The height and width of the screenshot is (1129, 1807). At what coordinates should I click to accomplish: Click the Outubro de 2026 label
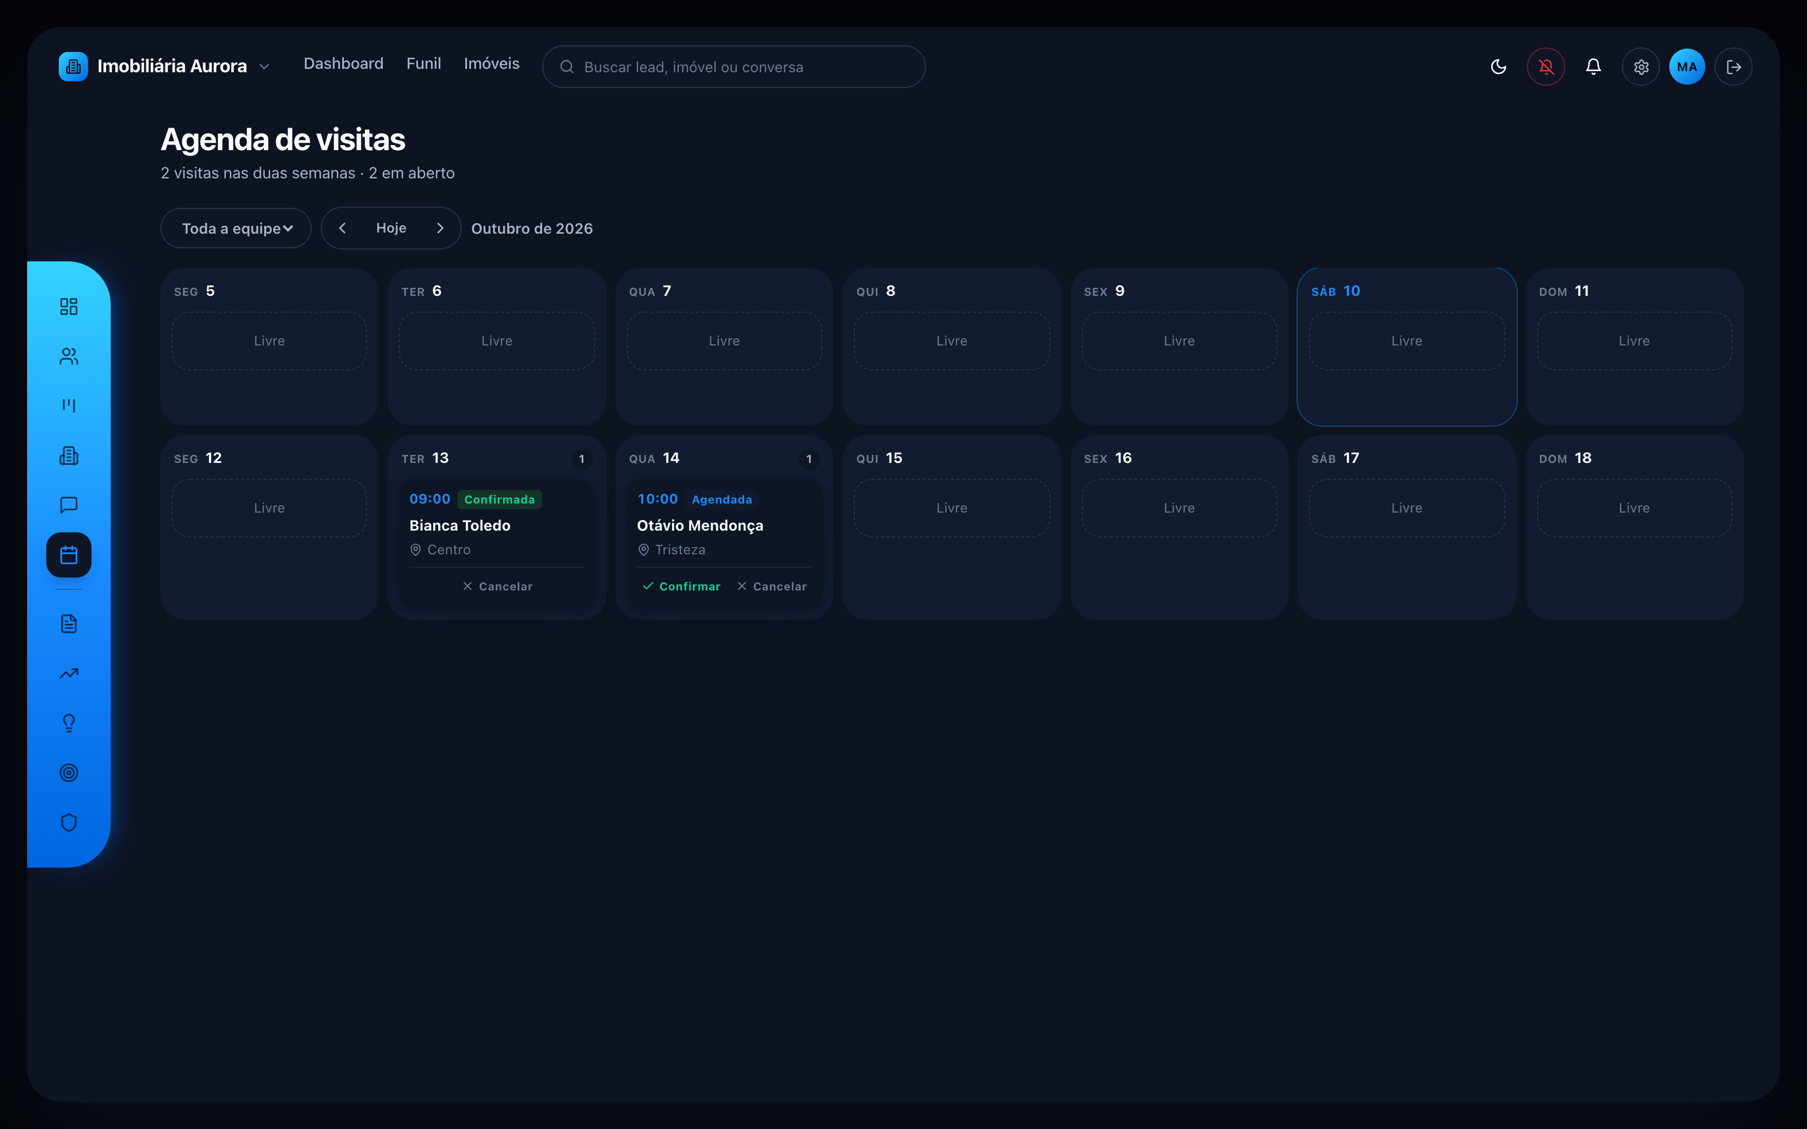(x=531, y=229)
